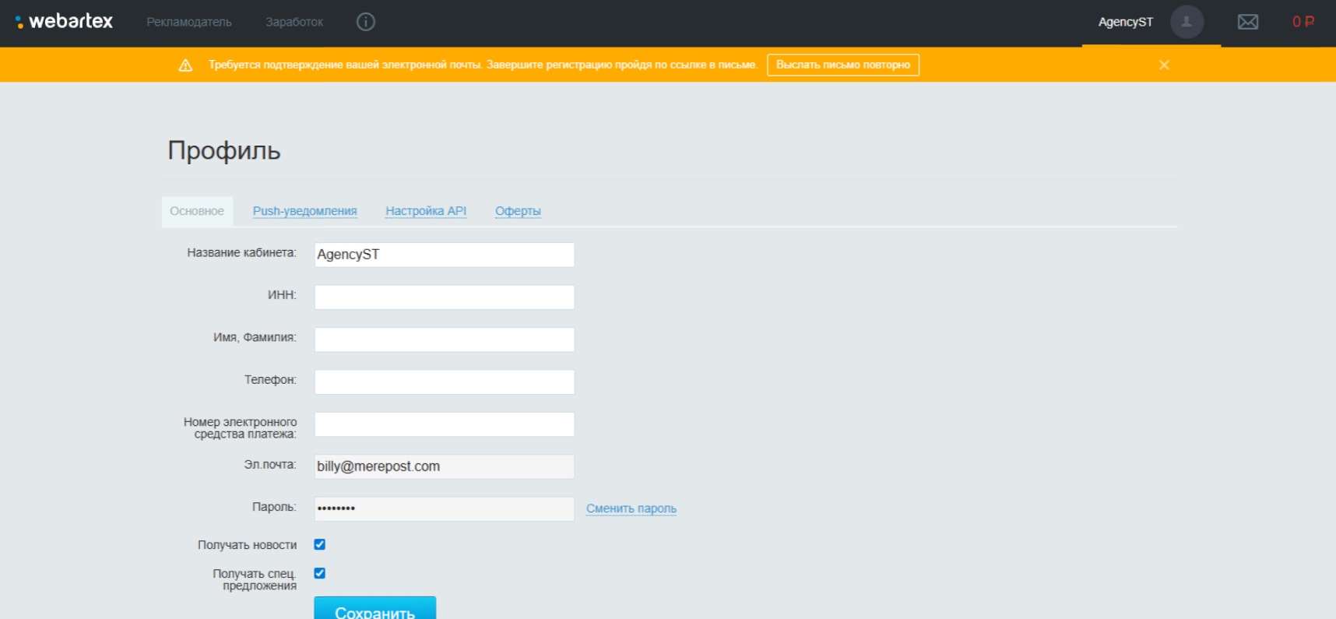The width and height of the screenshot is (1336, 619).
Task: Open the messages envelope icon
Action: (1248, 22)
